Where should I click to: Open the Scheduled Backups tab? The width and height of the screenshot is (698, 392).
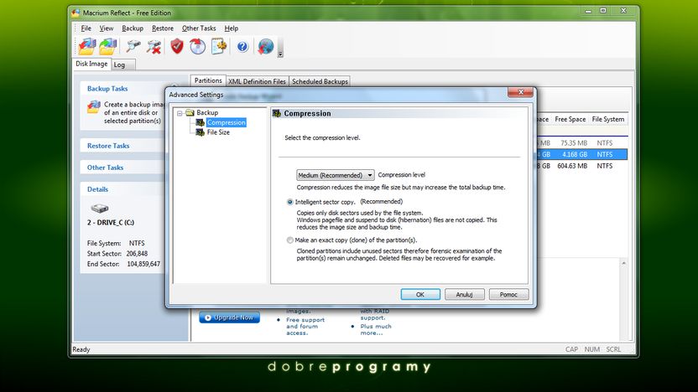tap(320, 82)
